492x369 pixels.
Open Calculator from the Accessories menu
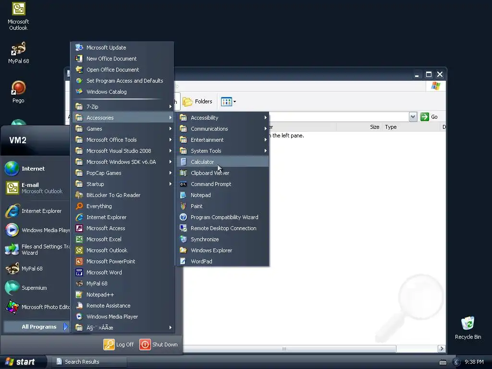pos(222,162)
